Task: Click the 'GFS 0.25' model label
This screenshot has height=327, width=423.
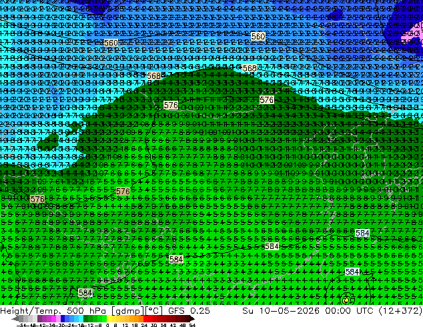Action: 189,310
